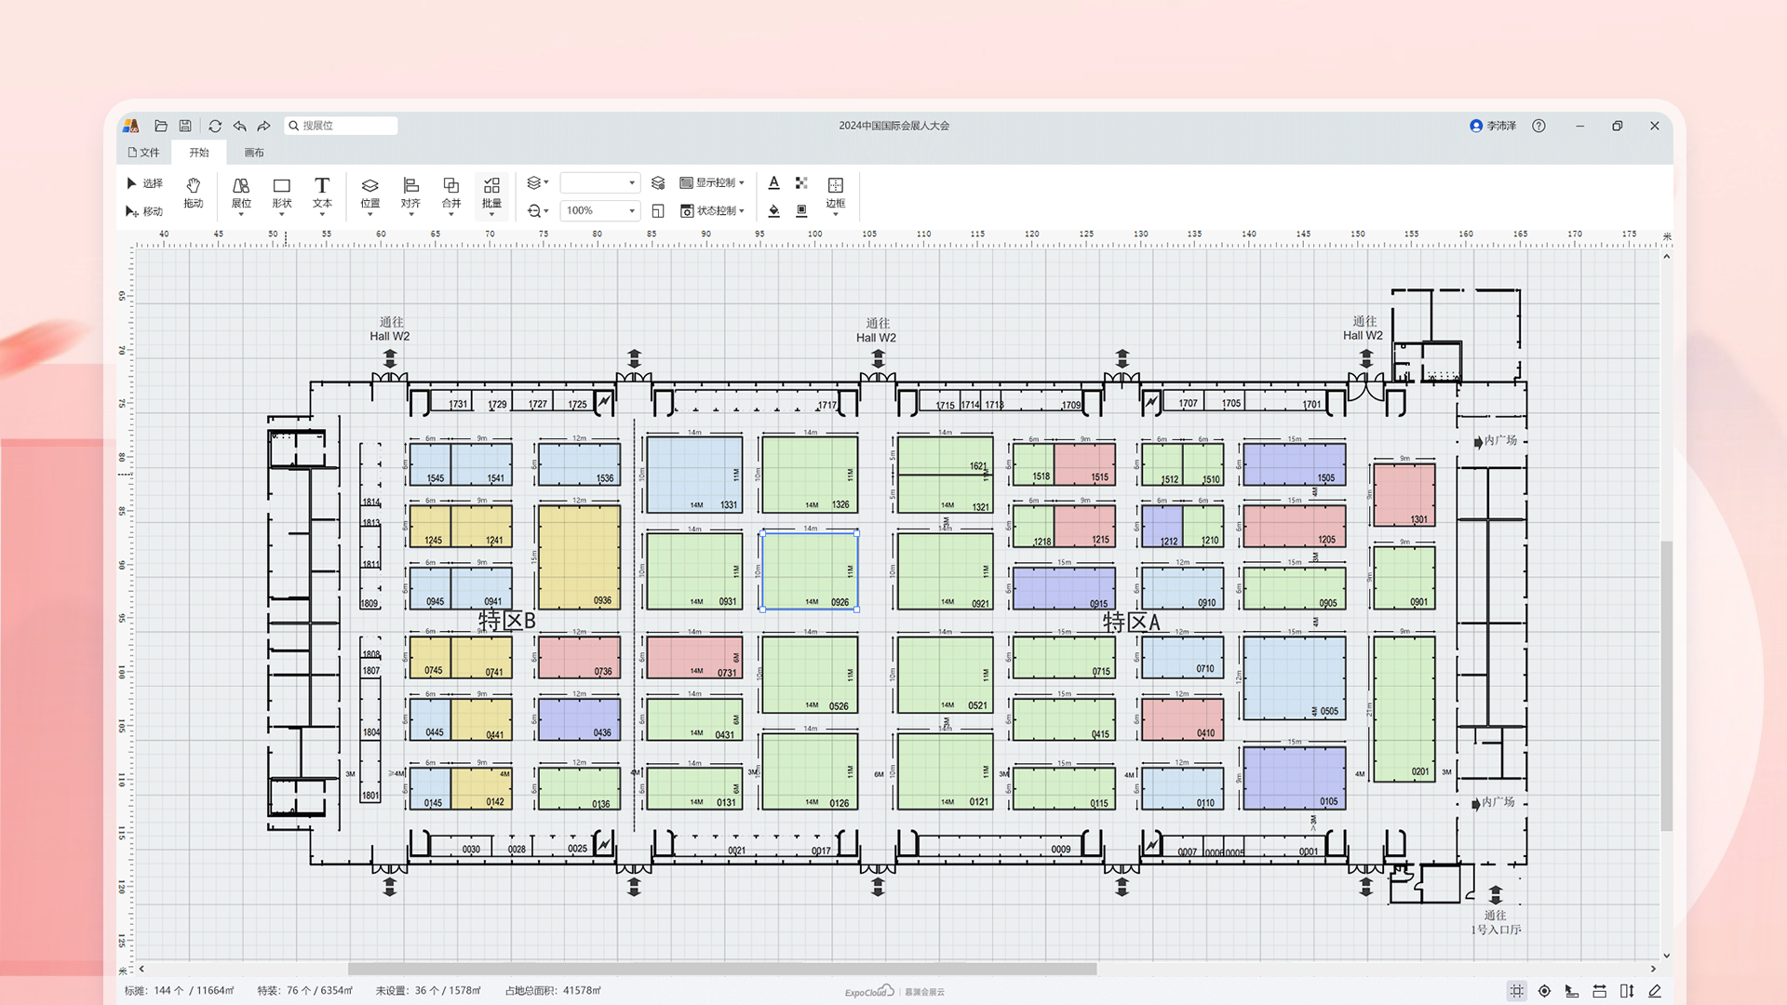
Task: Click the refresh icon in title bar
Action: click(215, 126)
